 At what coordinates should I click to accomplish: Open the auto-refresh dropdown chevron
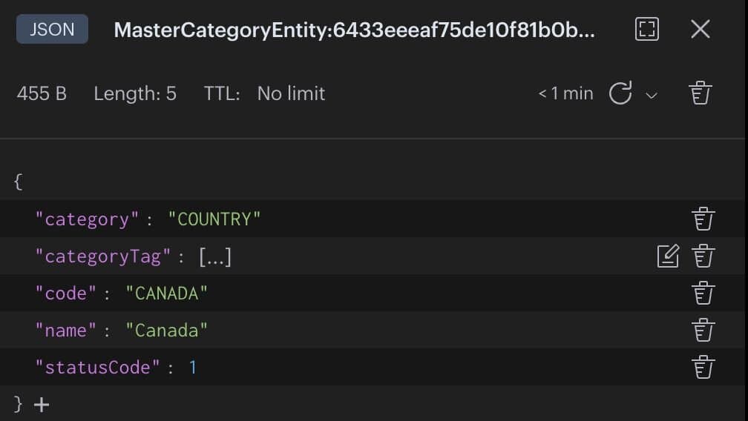652,96
